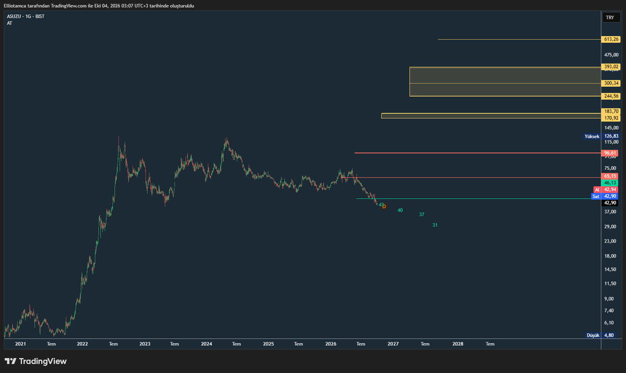
Task: Click the large yellow 244,56–393,02 target zone
Action: pyautogui.click(x=505, y=81)
